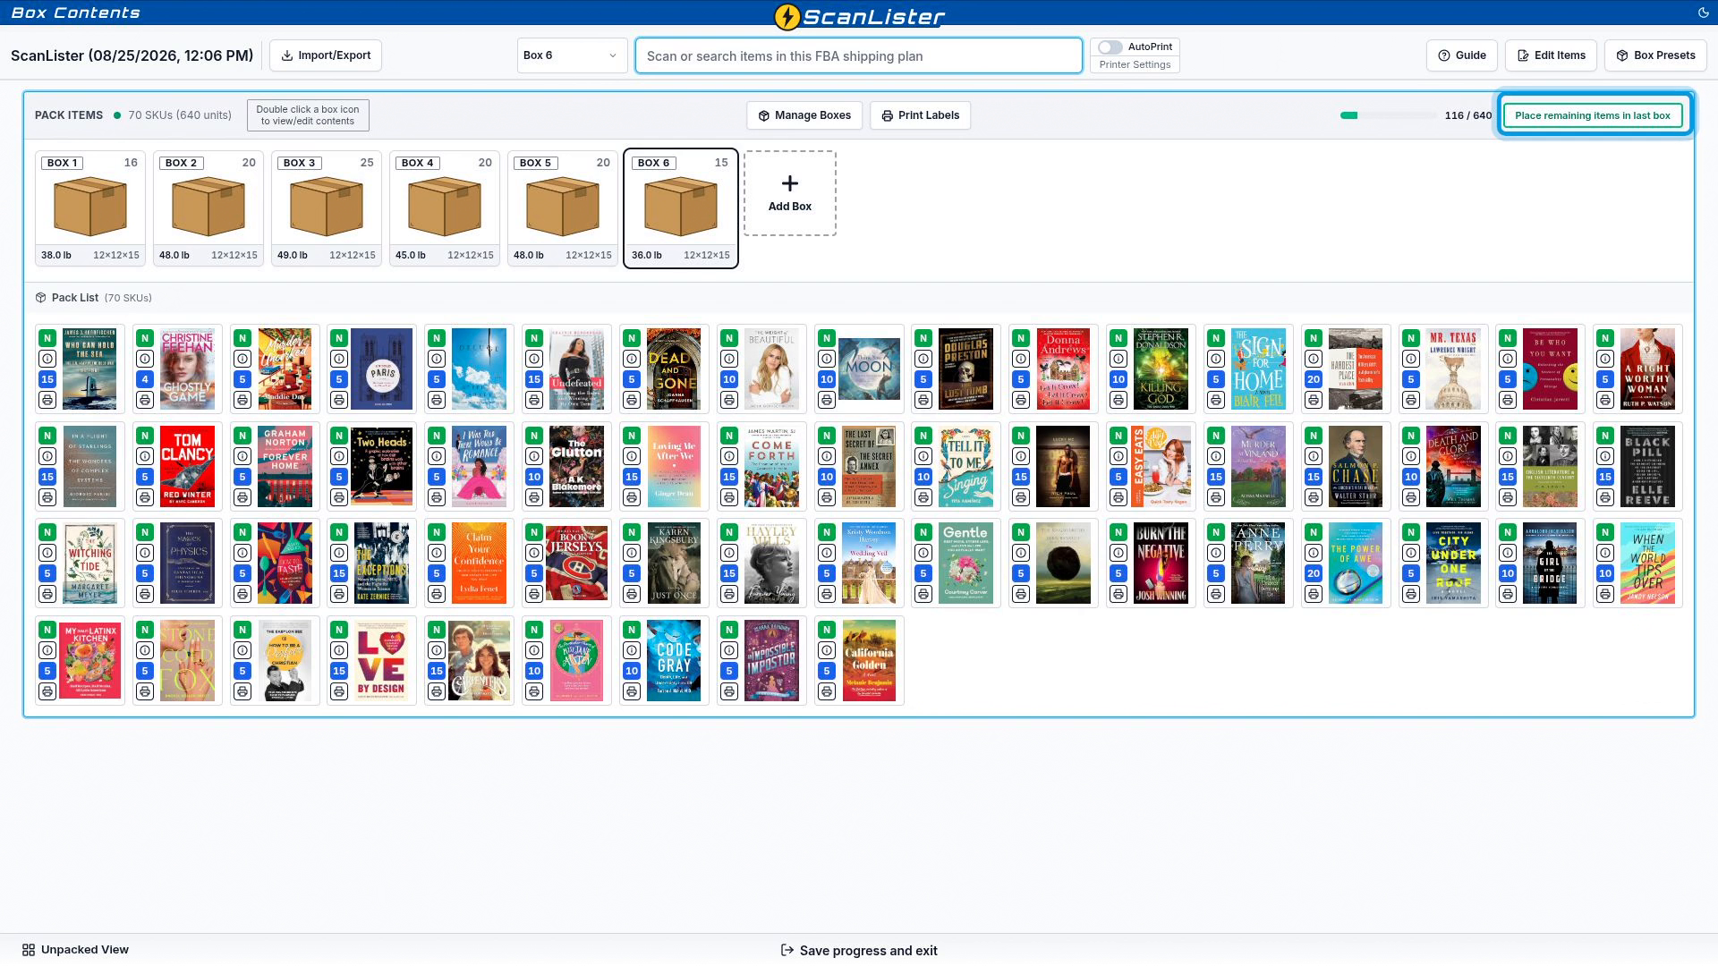The height and width of the screenshot is (966, 1718).
Task: Click info icon on Love By Design card
Action: [x=339, y=650]
